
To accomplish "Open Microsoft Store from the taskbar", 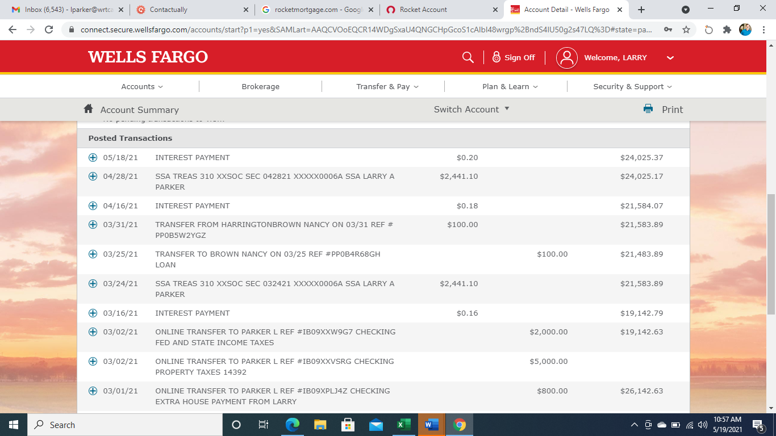I will [x=348, y=425].
